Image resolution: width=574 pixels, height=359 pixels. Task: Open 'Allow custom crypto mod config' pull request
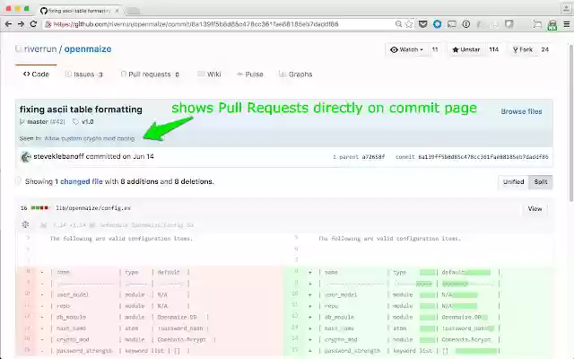click(90, 138)
